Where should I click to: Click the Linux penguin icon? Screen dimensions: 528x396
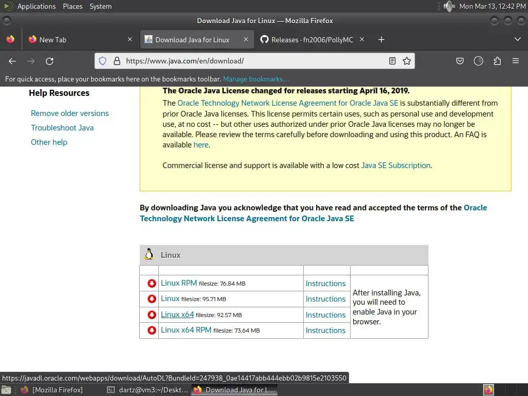coord(149,254)
